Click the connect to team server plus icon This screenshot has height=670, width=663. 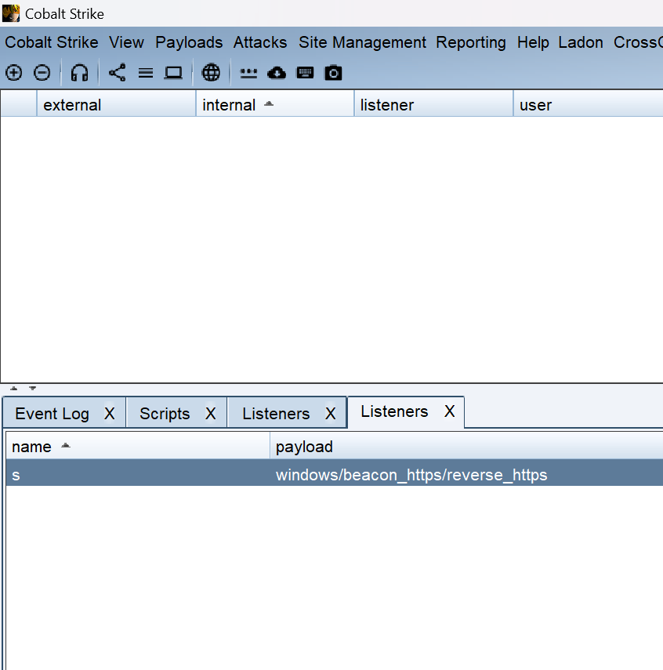(14, 73)
